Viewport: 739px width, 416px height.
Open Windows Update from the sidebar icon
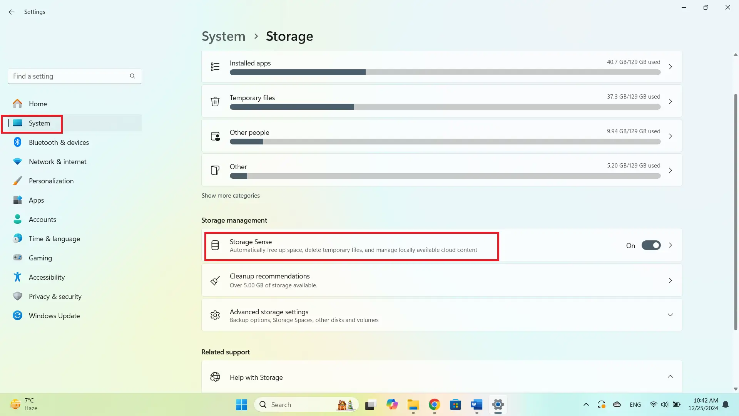pos(17,315)
